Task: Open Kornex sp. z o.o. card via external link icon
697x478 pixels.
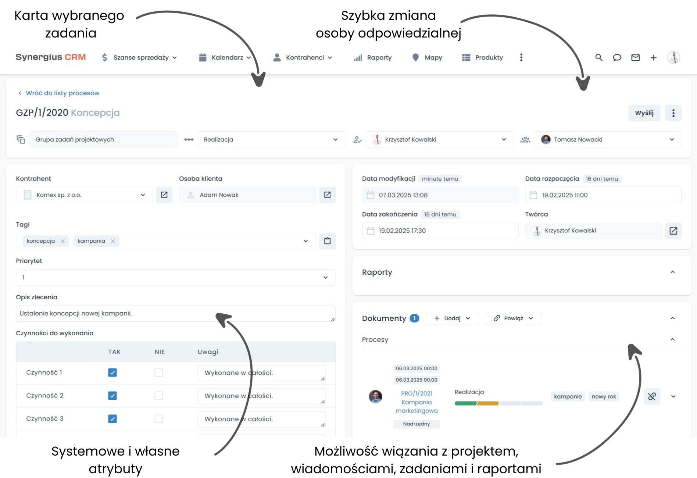Action: (164, 195)
